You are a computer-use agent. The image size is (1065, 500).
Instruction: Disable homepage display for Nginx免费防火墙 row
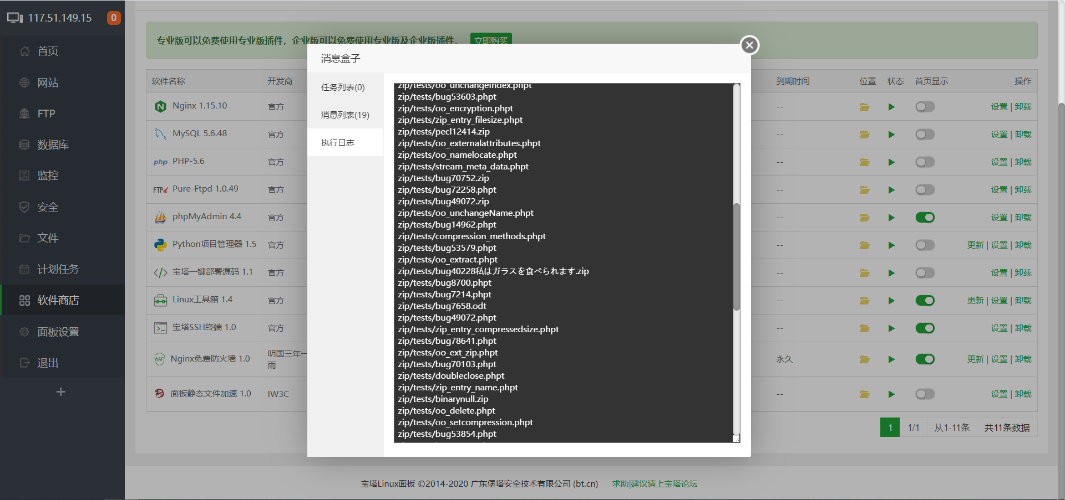(x=925, y=359)
